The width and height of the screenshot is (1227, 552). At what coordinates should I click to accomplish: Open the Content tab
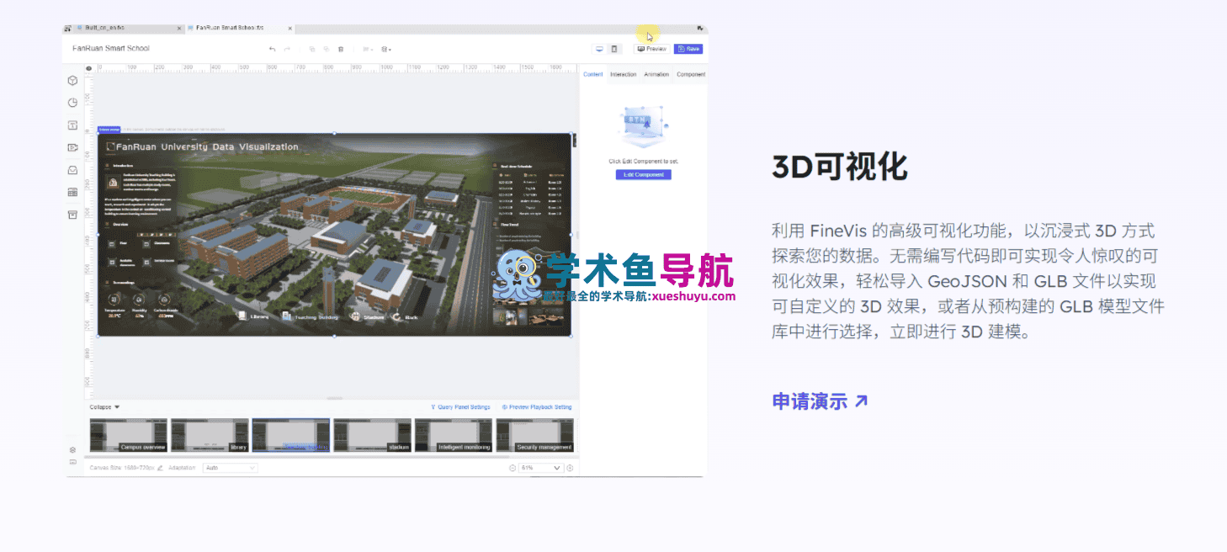click(593, 74)
